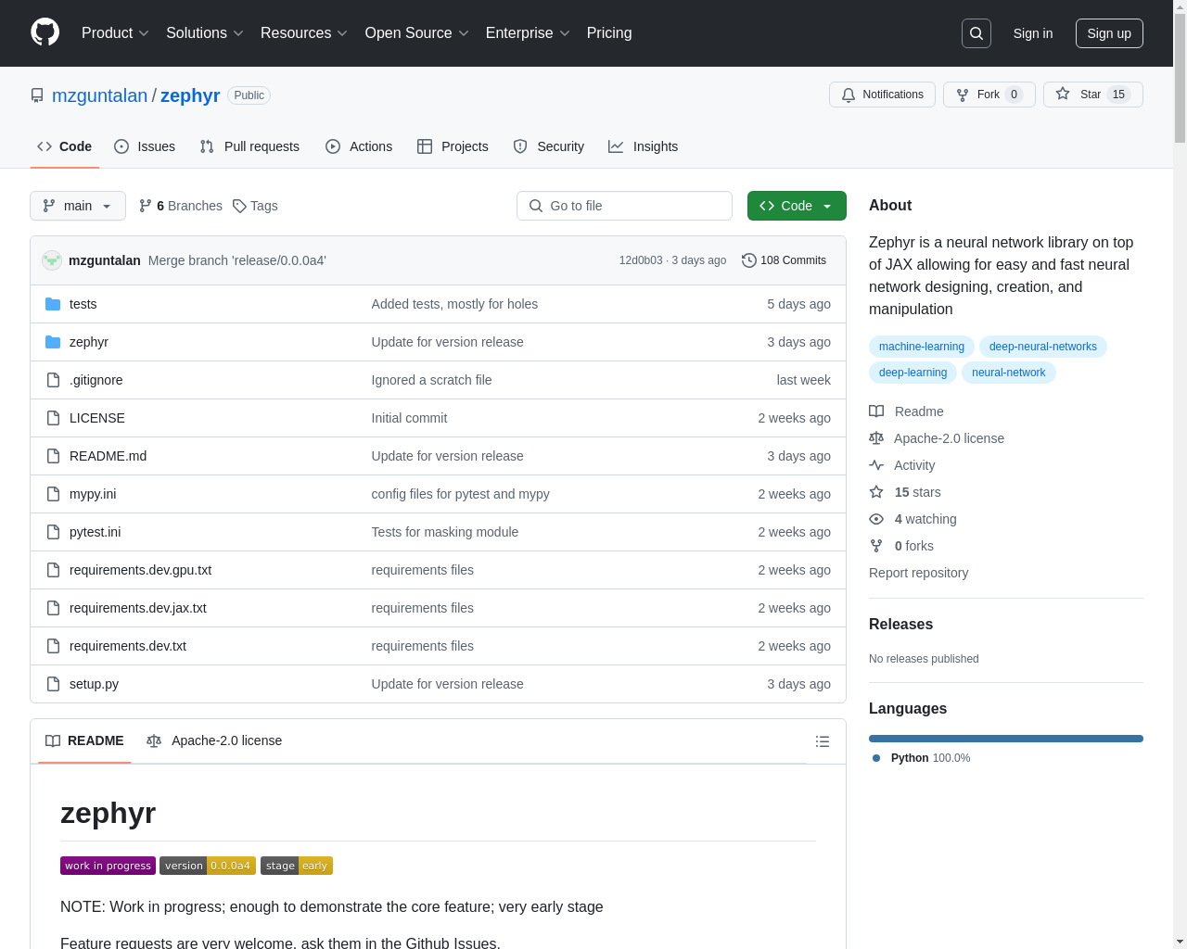
Task: Click the page vertical scrollbar thumb
Action: (1180, 79)
